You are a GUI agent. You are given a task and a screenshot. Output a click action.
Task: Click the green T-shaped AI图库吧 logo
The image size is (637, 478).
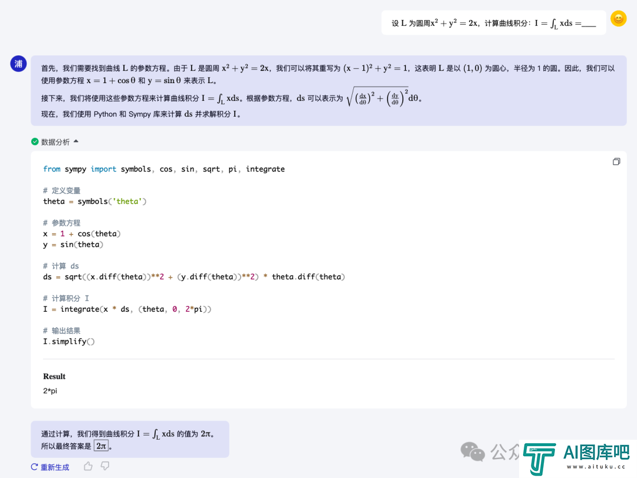point(539,459)
